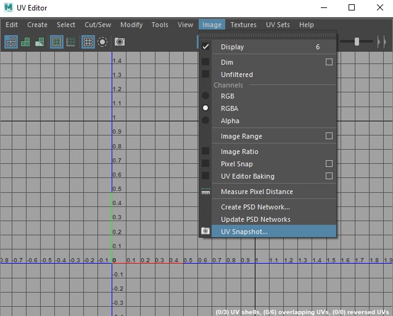The width and height of the screenshot is (393, 316).
Task: Click the Image Ratio menu label
Action: coord(239,152)
